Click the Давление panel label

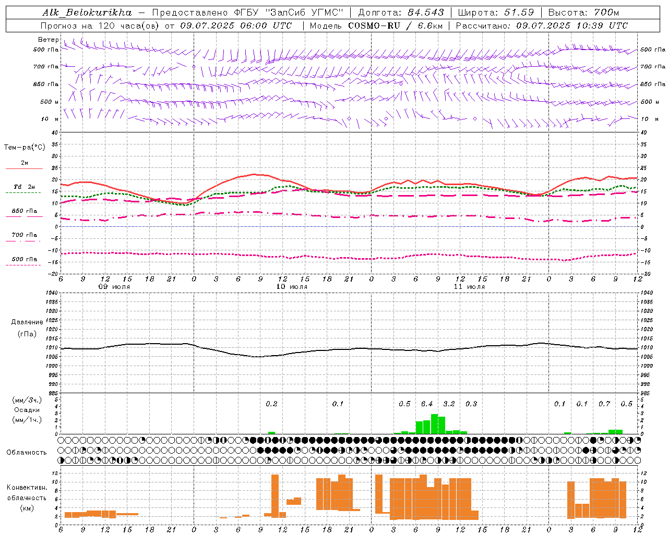27,322
